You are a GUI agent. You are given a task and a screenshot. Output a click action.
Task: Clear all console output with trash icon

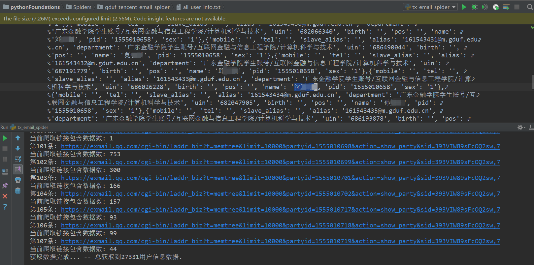click(18, 191)
